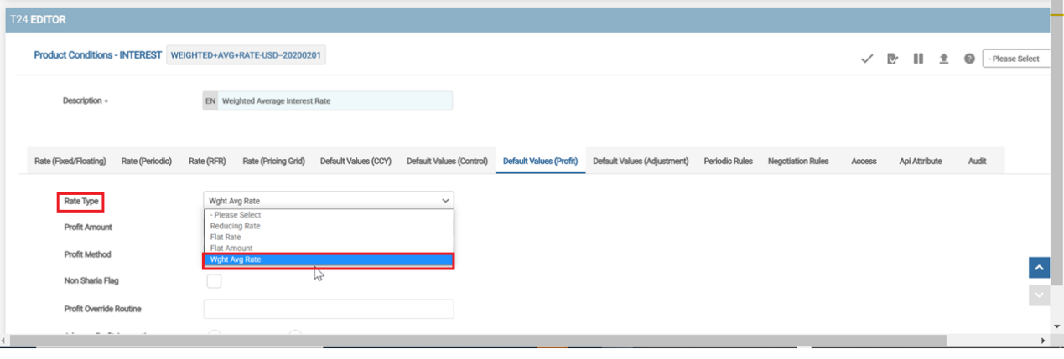Viewport: 1064px width, 359px height.
Task: Click the grey scroll-down arrow button
Action: (x=1039, y=295)
